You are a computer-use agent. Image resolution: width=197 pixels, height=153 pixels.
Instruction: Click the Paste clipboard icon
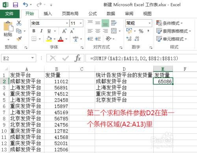coord(8,26)
